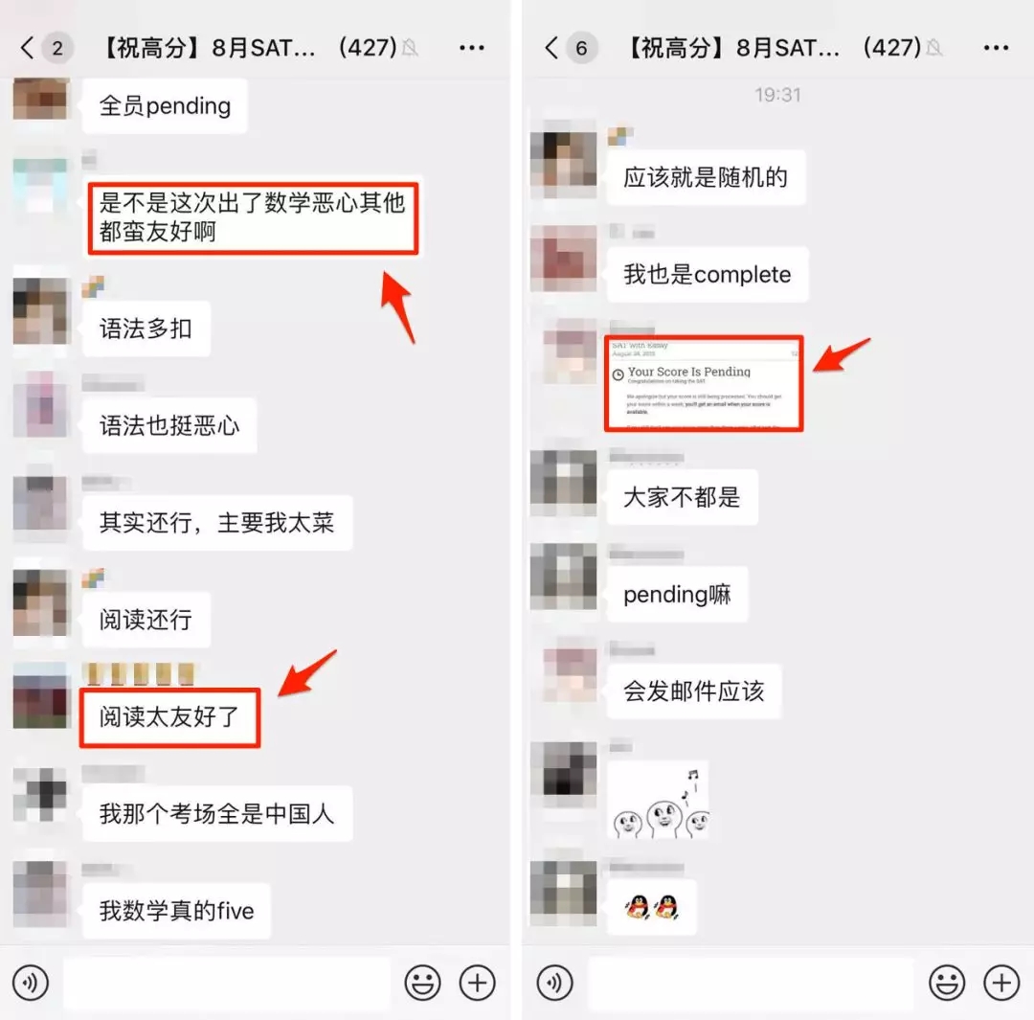This screenshot has width=1034, height=1020.
Task: Open emoji picker in right chat
Action: pyautogui.click(x=947, y=983)
